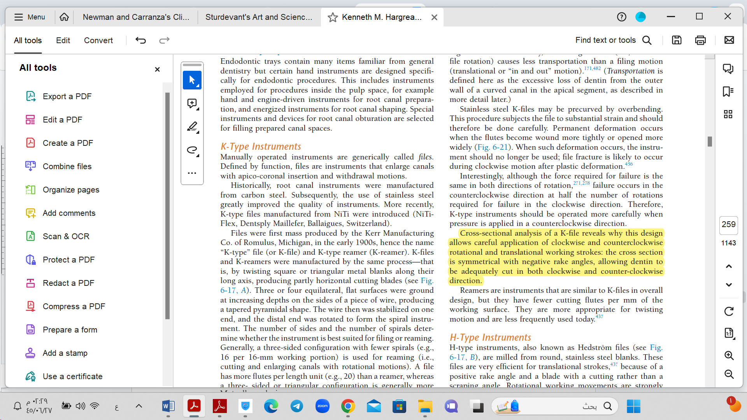
Task: Choose the Select arrow tool
Action: (192, 80)
